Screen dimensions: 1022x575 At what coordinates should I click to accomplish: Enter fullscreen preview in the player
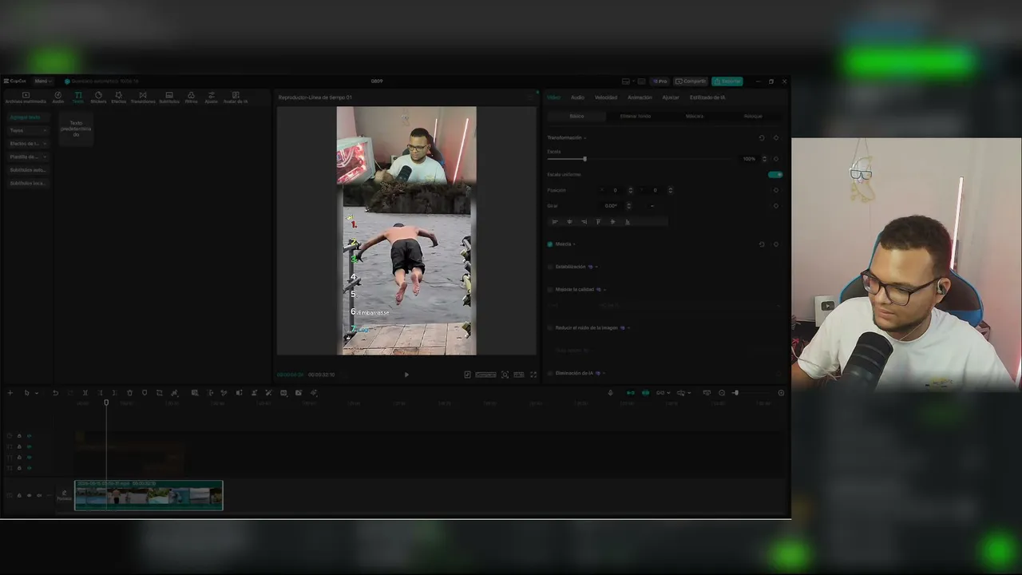tap(533, 375)
